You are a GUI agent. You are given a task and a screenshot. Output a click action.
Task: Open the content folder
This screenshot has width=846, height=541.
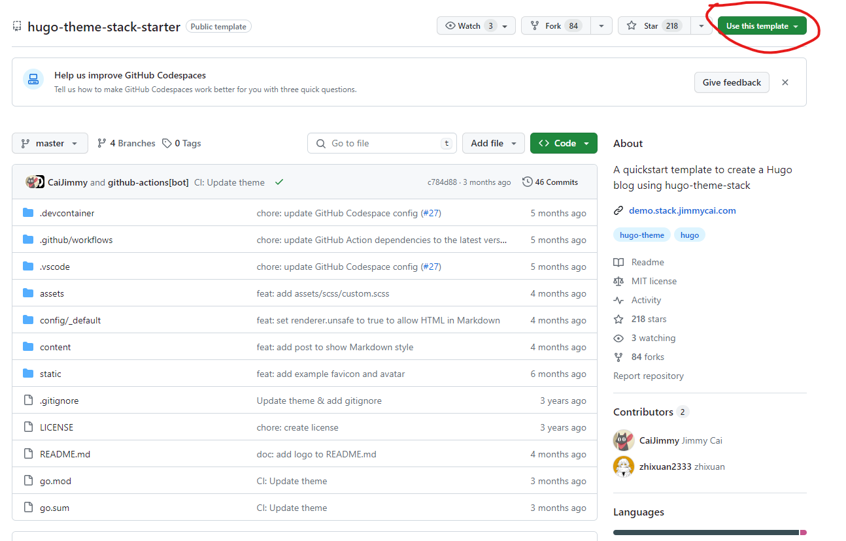coord(55,347)
